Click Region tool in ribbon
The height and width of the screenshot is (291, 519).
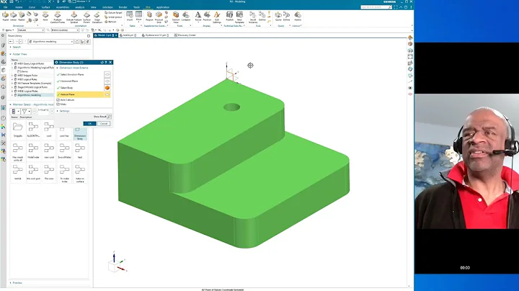[149, 17]
